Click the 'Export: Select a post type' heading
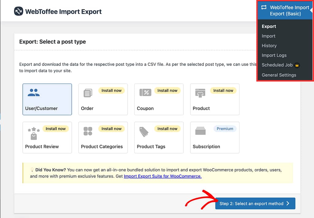 click(52, 42)
